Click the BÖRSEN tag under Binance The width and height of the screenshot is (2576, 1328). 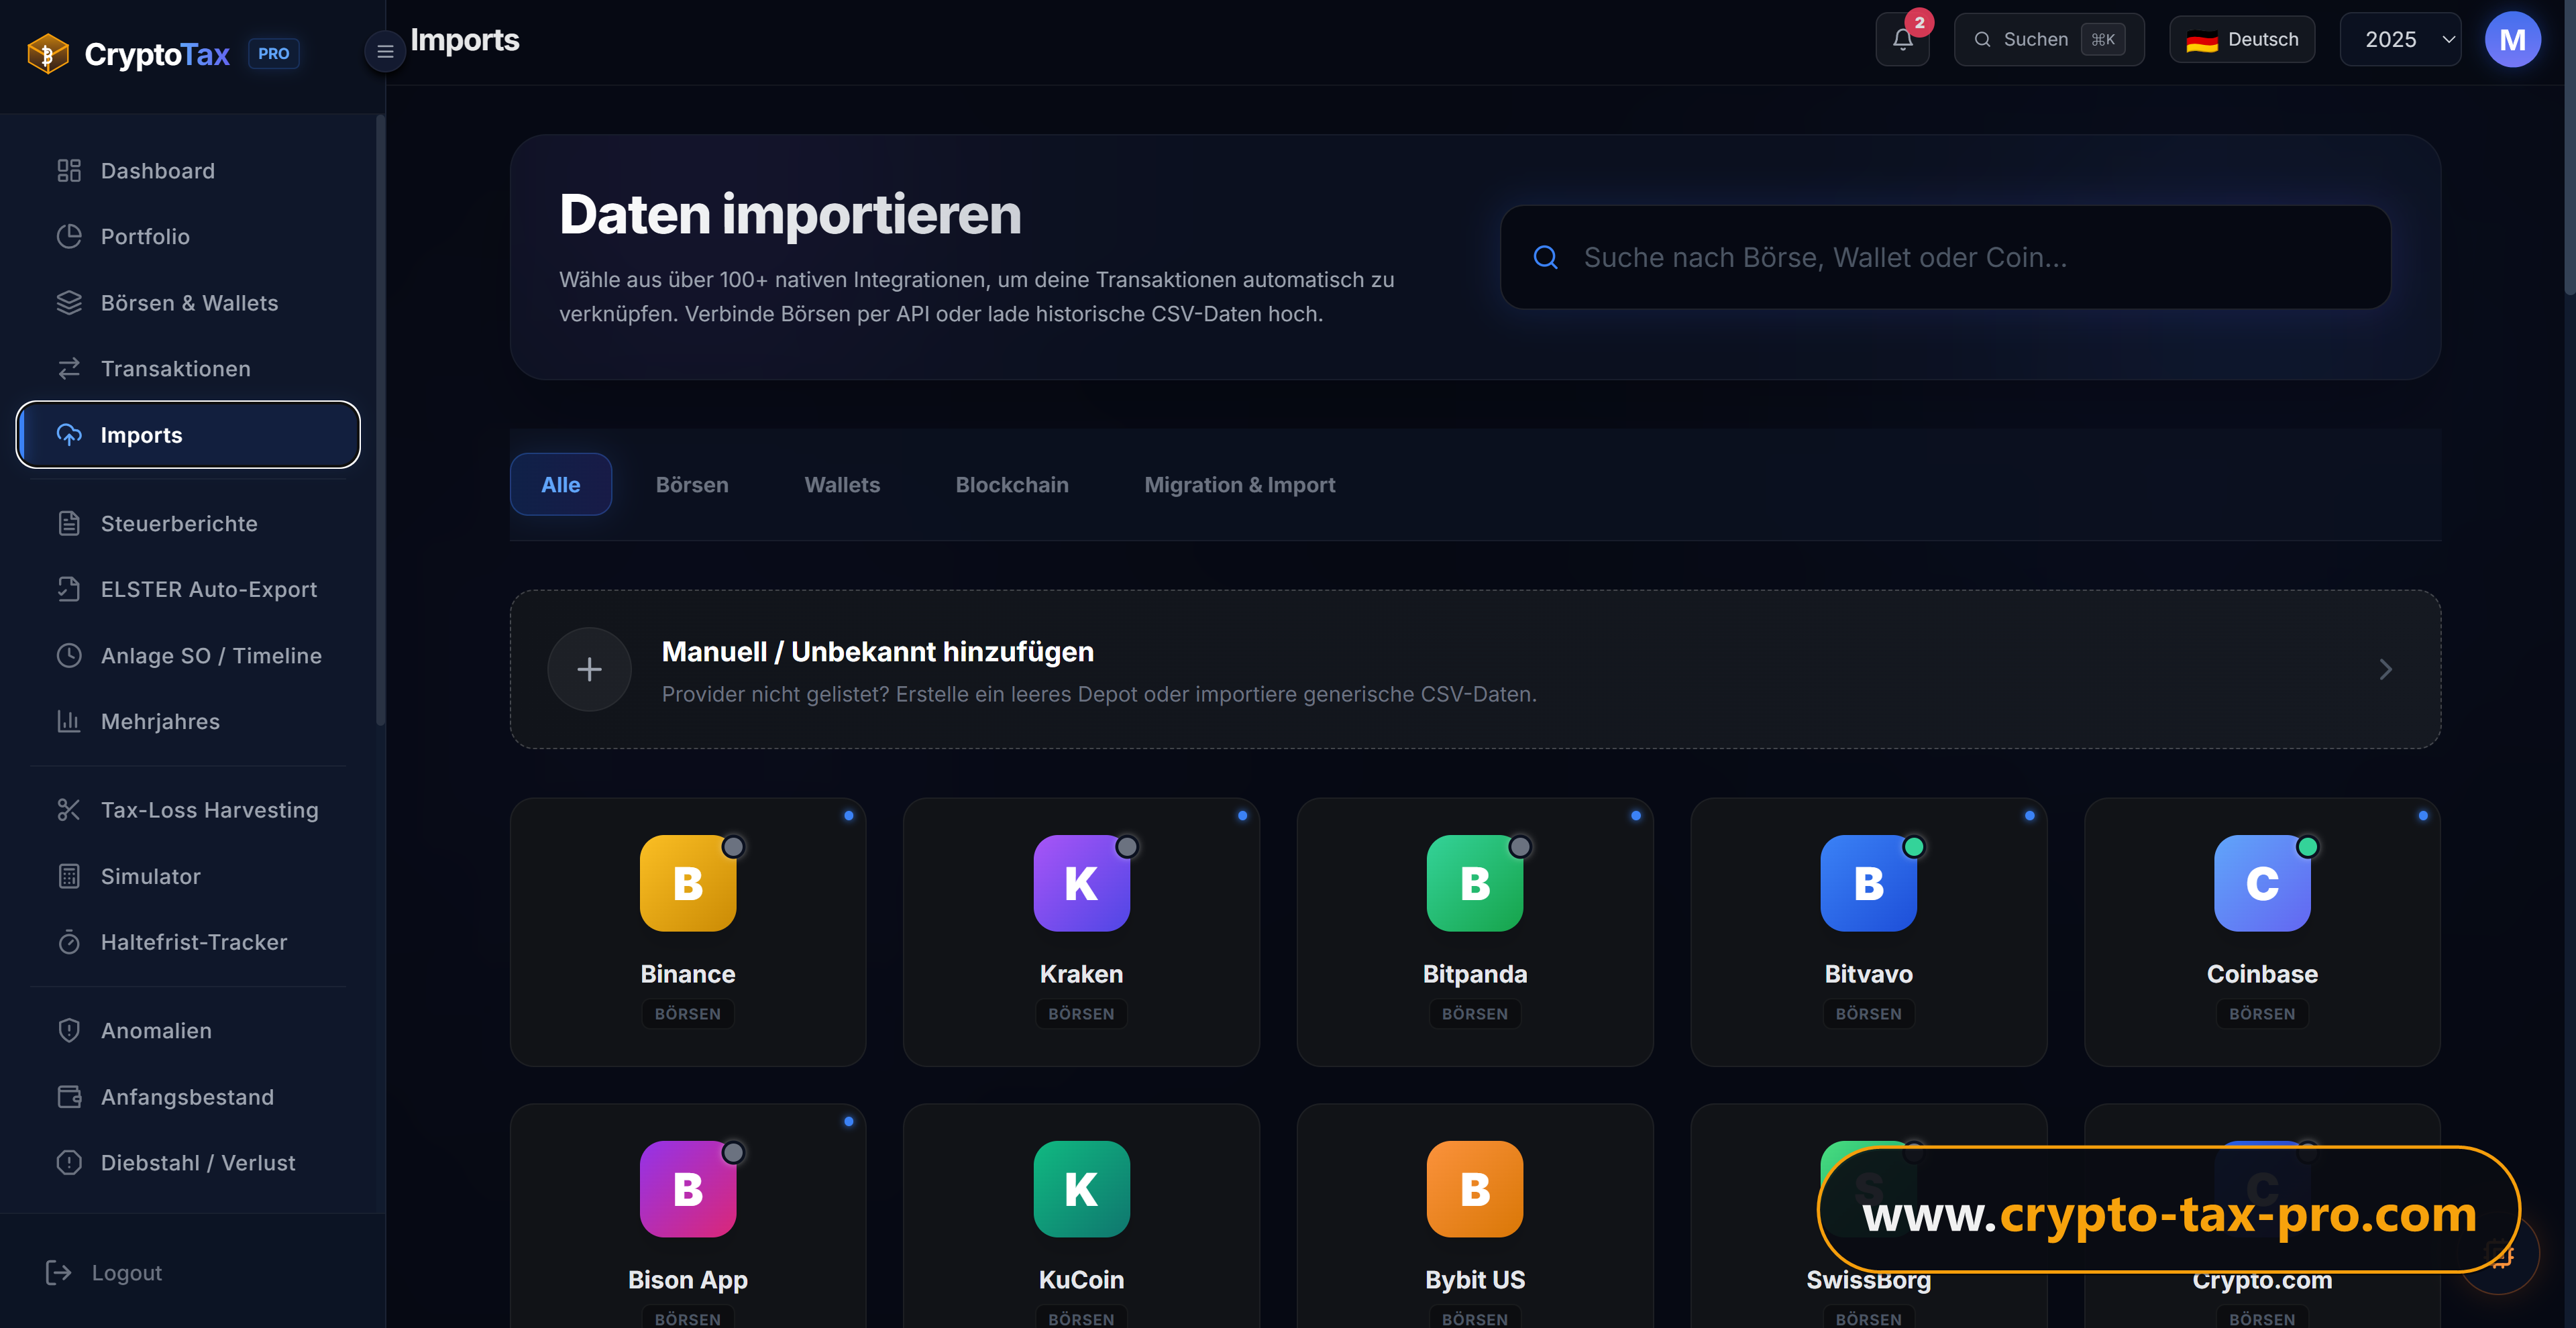[688, 1014]
